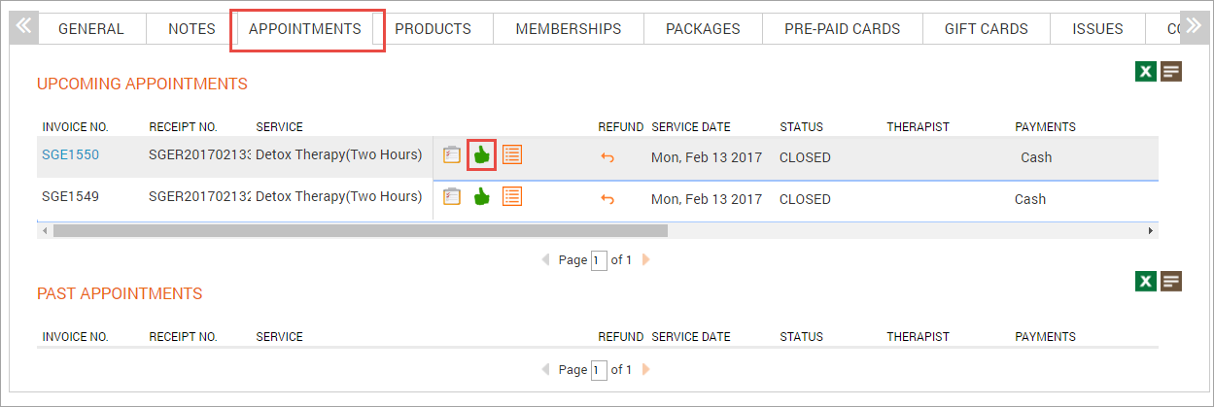This screenshot has height=407, width=1214.
Task: Go to next page of upcoming appointments
Action: pyautogui.click(x=646, y=260)
